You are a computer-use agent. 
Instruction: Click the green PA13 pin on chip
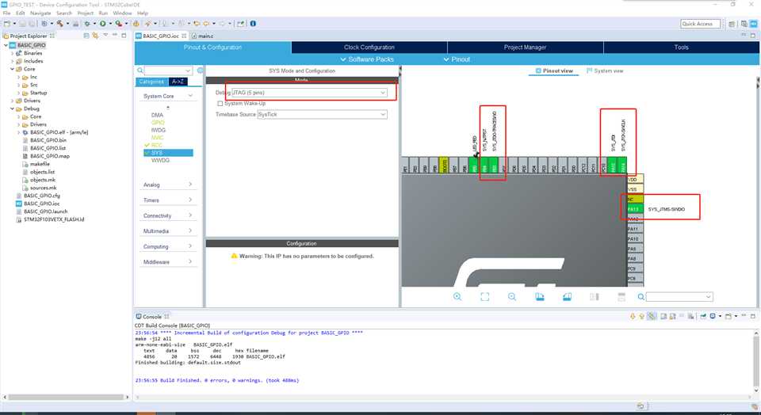click(x=633, y=209)
